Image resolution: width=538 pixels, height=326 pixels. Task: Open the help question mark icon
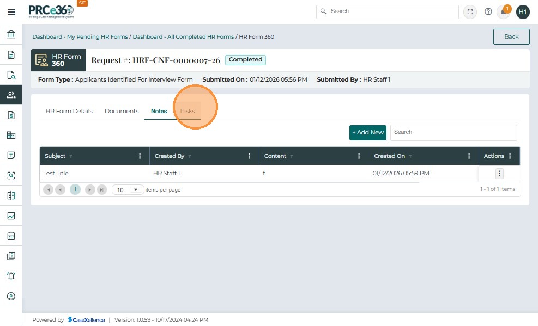tap(488, 11)
